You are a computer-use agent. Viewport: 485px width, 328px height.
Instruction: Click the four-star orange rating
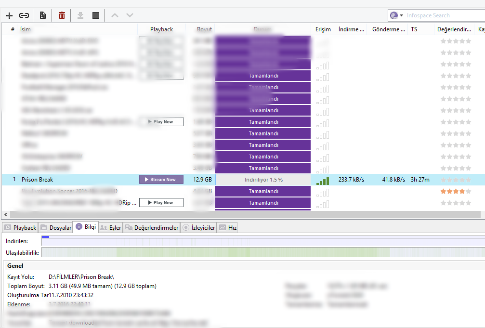(456, 191)
